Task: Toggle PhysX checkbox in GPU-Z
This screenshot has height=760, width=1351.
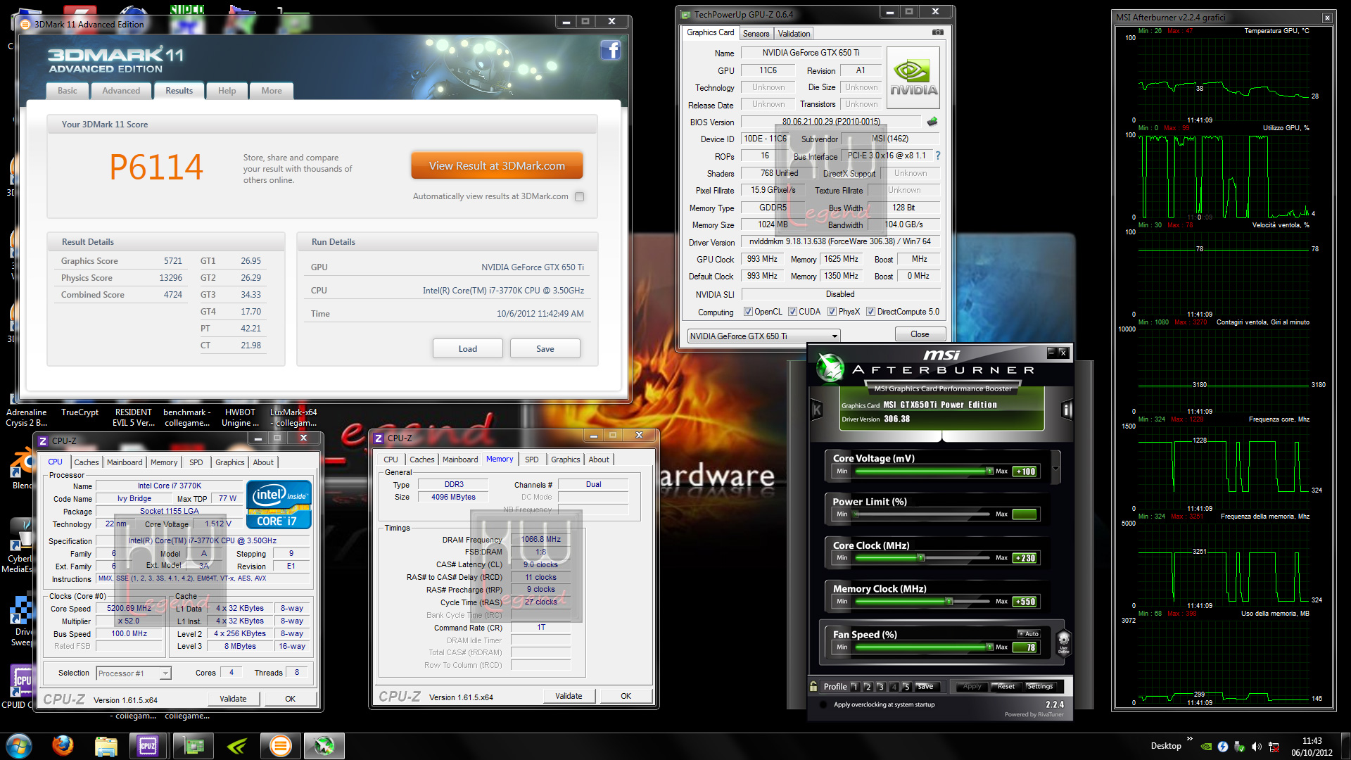Action: 832,312
